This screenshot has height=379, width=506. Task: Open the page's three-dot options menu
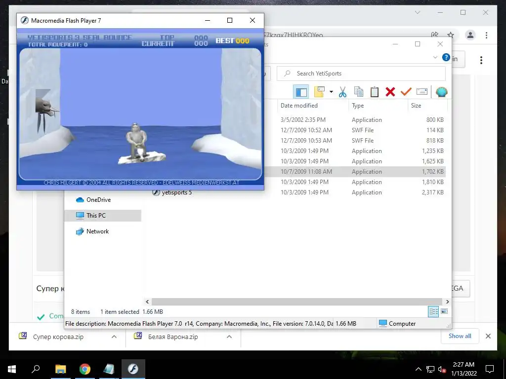click(x=481, y=60)
